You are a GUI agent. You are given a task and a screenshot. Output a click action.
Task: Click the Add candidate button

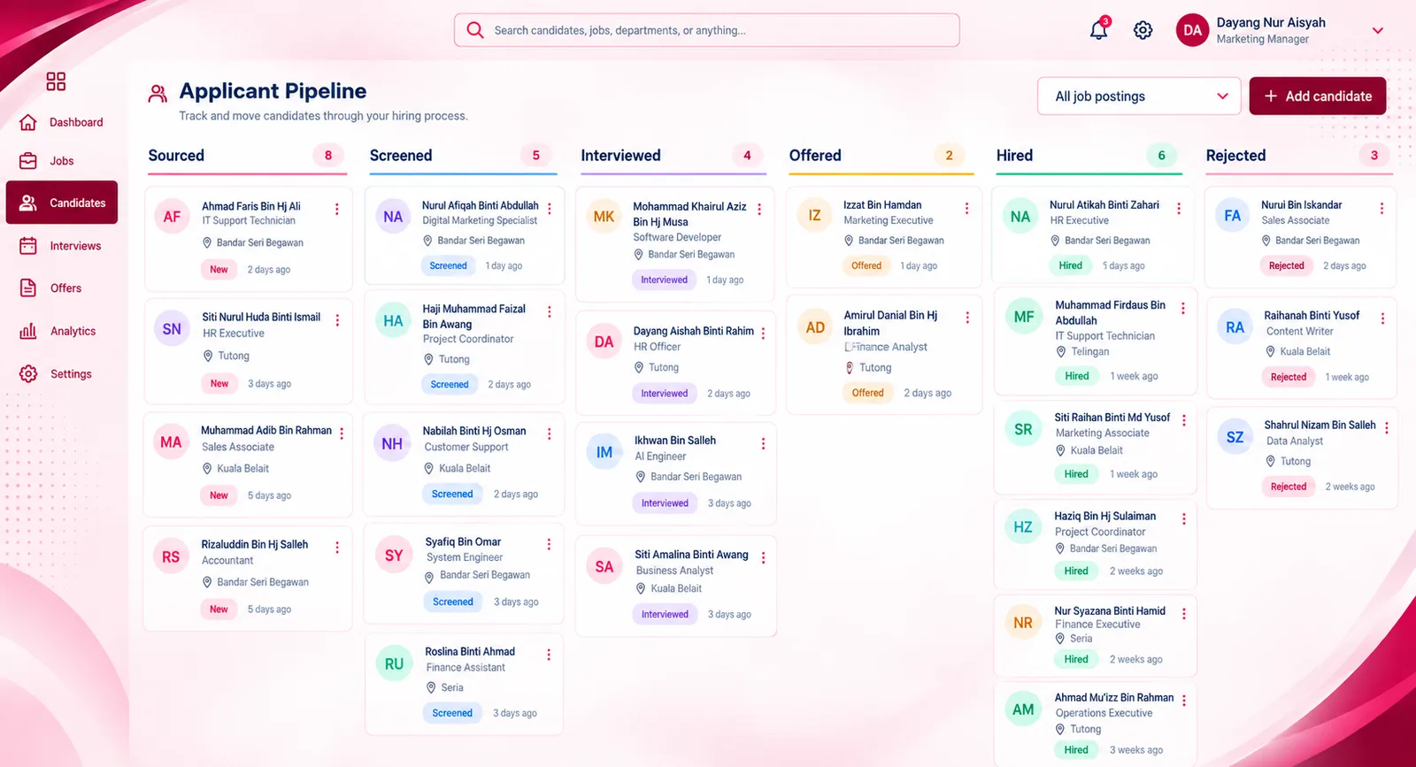click(1318, 96)
